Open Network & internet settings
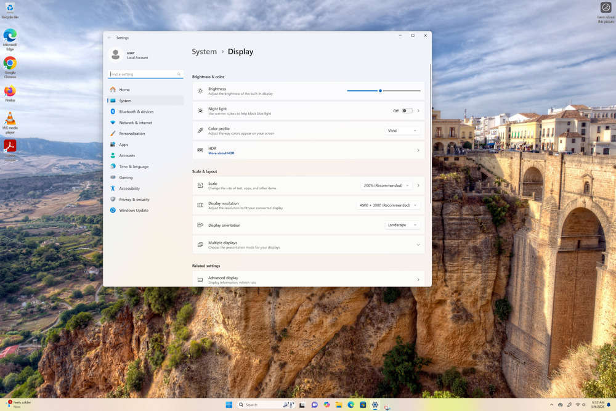The width and height of the screenshot is (616, 411). pyautogui.click(x=145, y=123)
